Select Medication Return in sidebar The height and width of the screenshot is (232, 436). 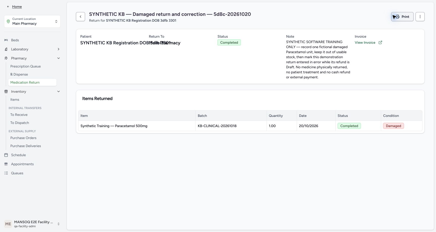[32, 82]
